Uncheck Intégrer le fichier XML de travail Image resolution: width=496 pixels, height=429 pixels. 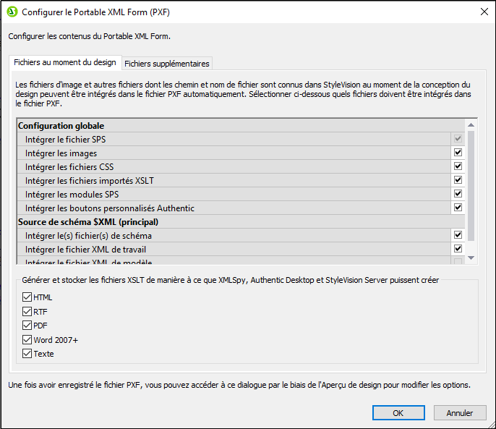[457, 250]
